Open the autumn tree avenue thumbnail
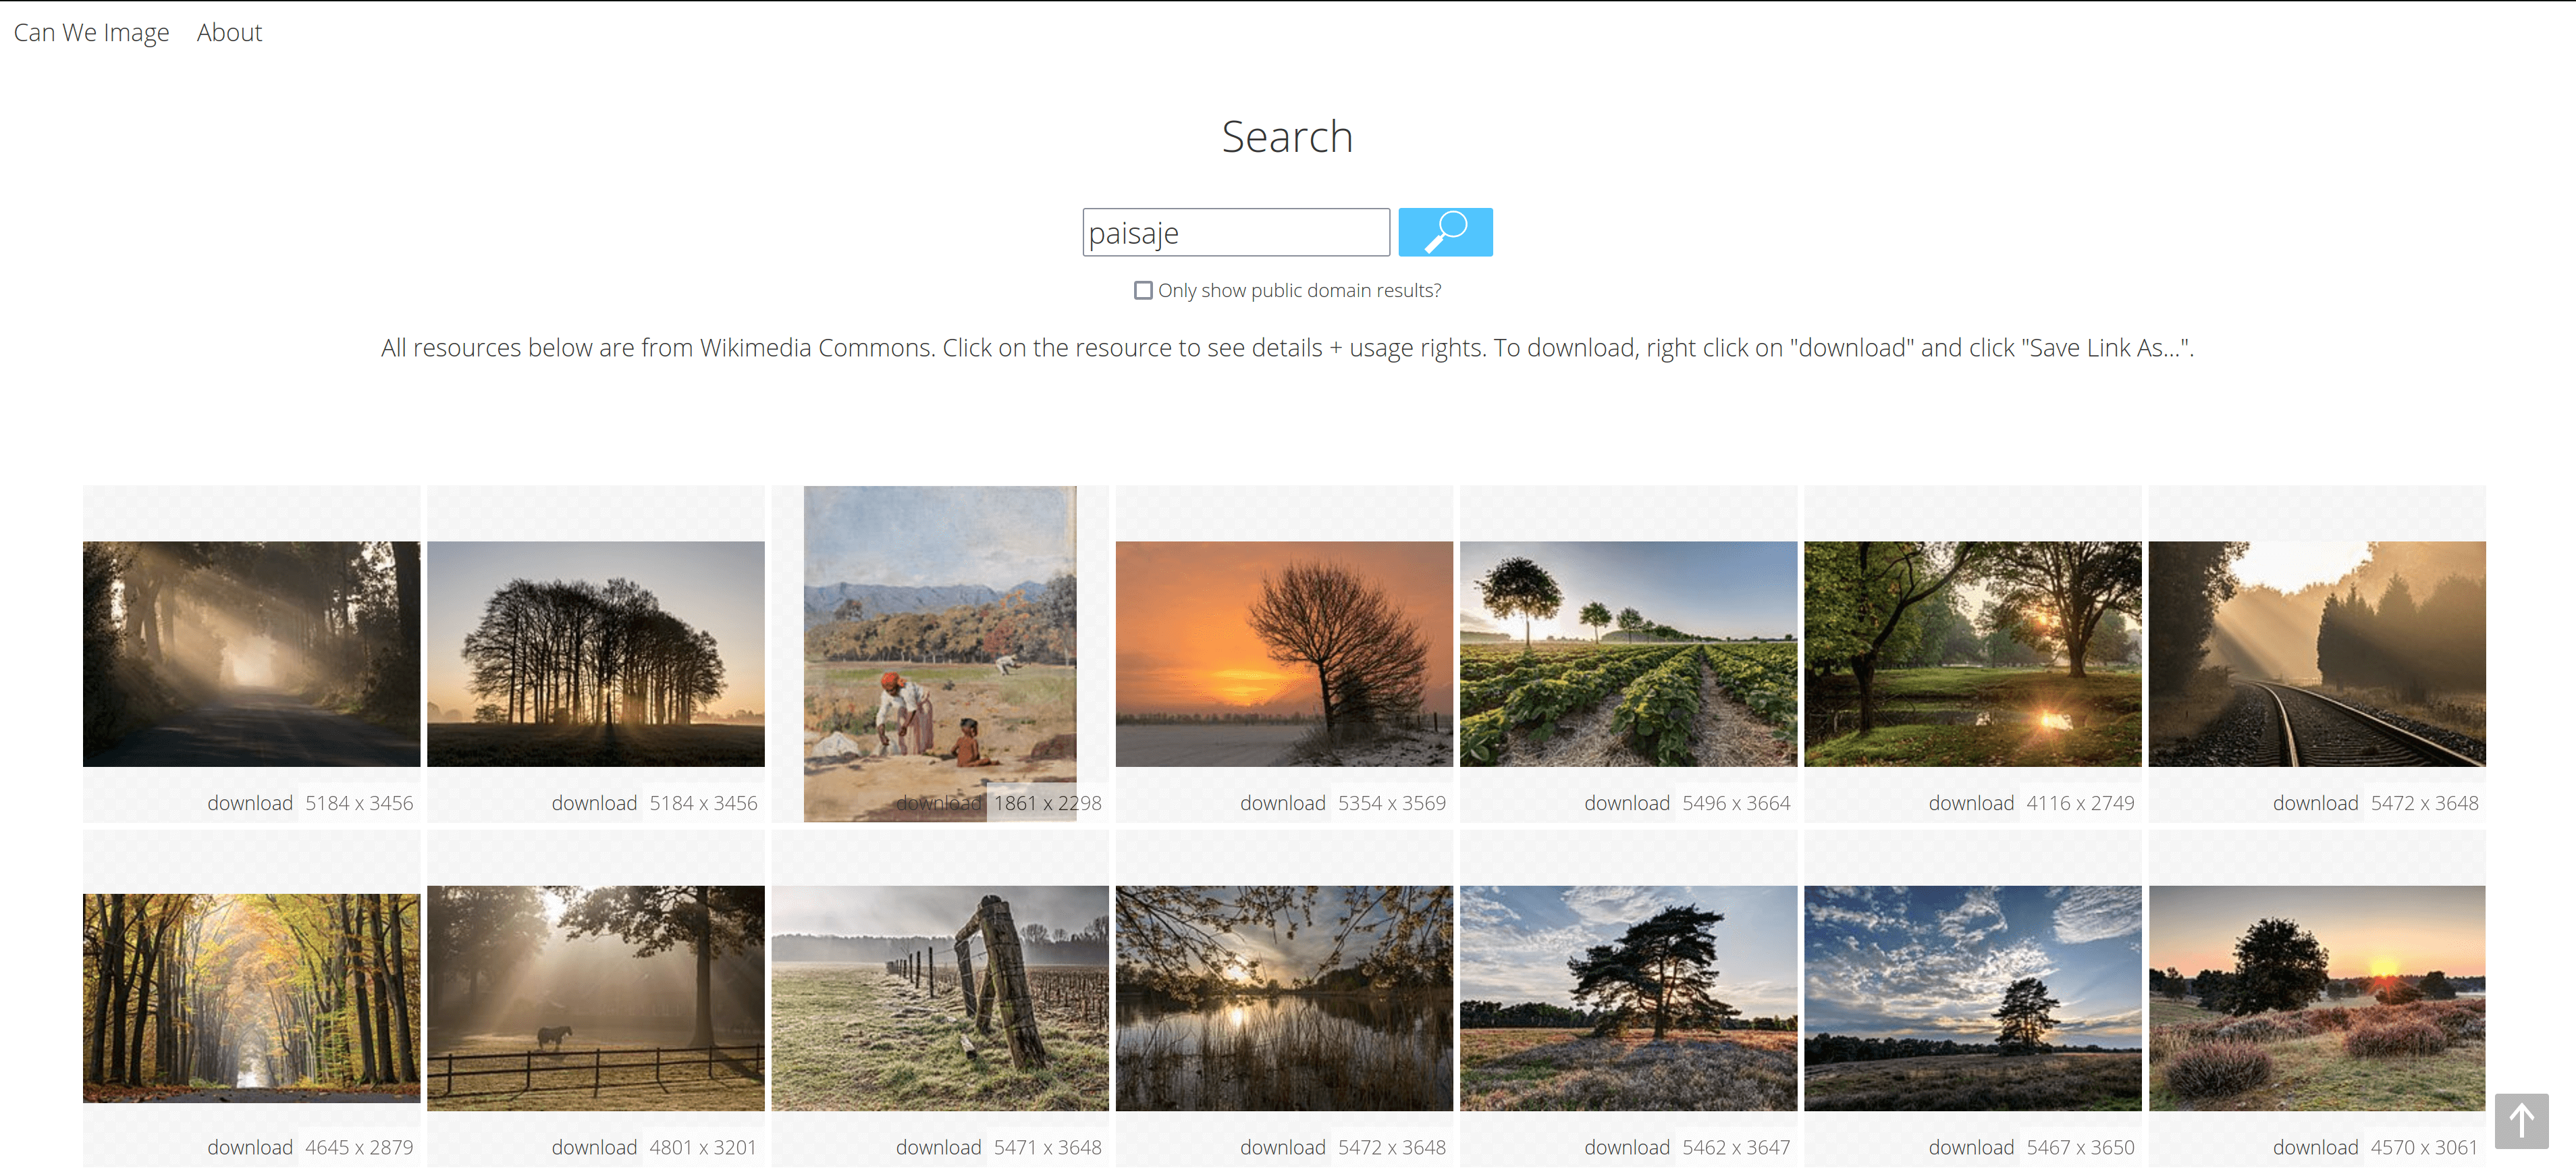The image size is (2576, 1172). (x=251, y=998)
